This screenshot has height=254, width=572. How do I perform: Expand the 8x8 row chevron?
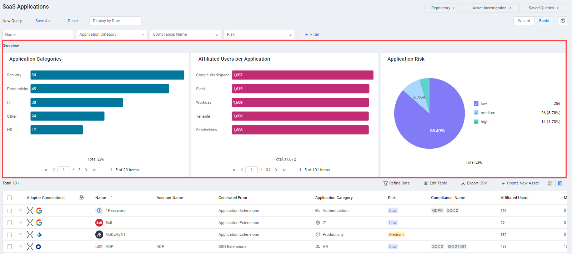20,223
